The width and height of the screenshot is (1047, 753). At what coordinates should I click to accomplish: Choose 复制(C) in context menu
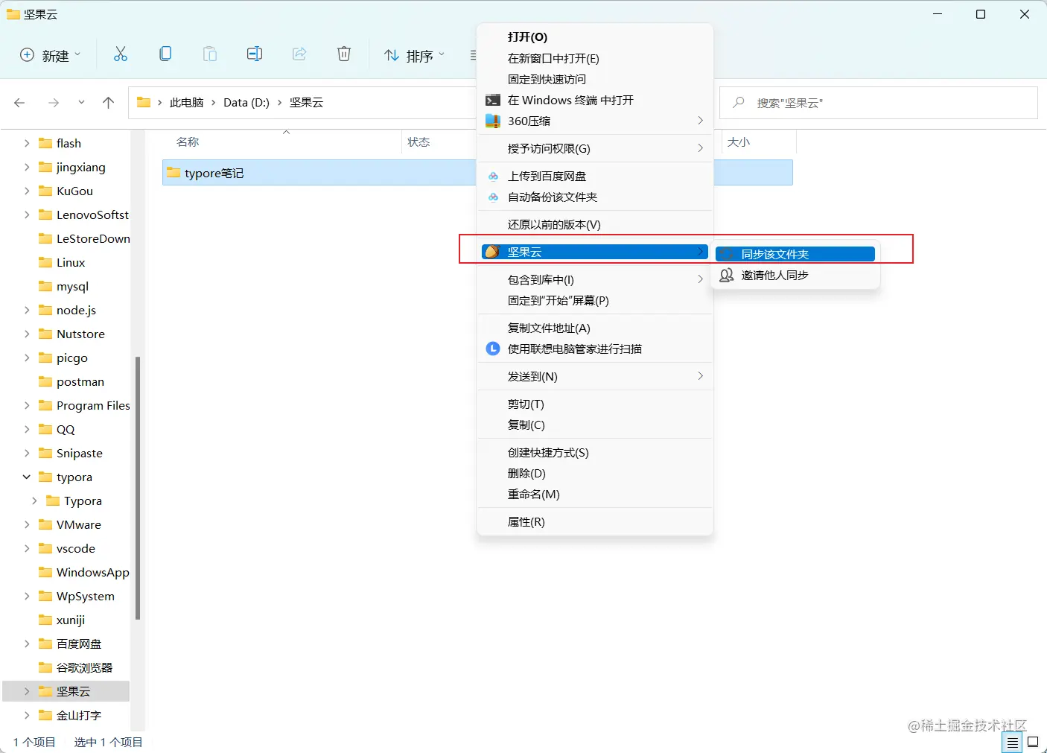pyautogui.click(x=594, y=425)
